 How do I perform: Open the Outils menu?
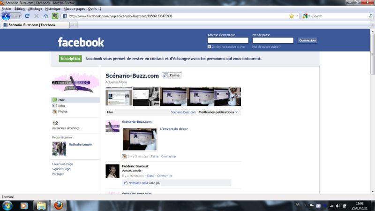tap(92, 9)
